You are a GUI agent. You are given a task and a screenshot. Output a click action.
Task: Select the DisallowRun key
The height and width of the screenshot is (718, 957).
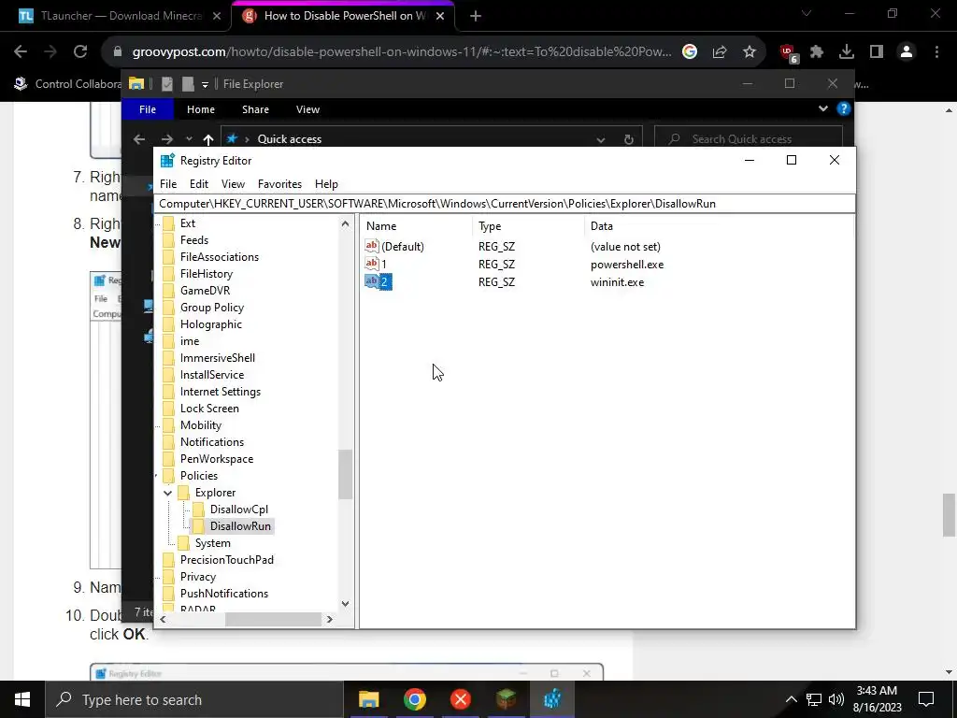[x=240, y=526]
